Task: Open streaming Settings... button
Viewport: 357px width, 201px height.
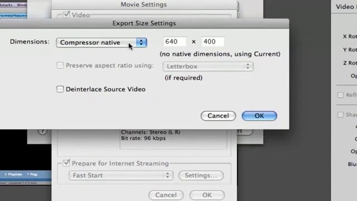Action: coord(201,175)
